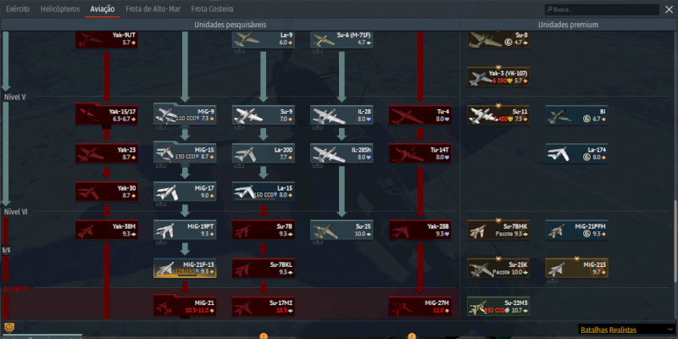Screen dimensions: 678x339
Task: Expand the Yak-15/17 aircraft group
Action: (x=107, y=114)
